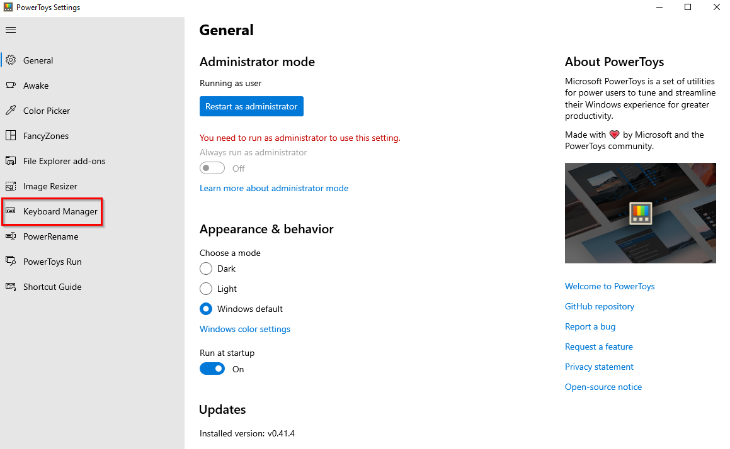Image resolution: width=730 pixels, height=449 pixels.
Task: Click the PowerRename icon in sidebar
Action: click(x=11, y=236)
